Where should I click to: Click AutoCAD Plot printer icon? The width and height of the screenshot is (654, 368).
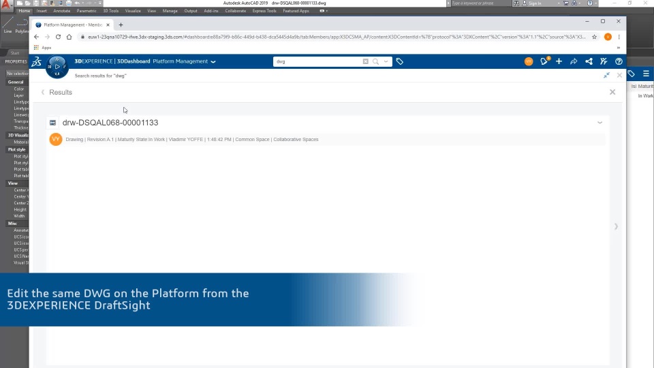68,3
